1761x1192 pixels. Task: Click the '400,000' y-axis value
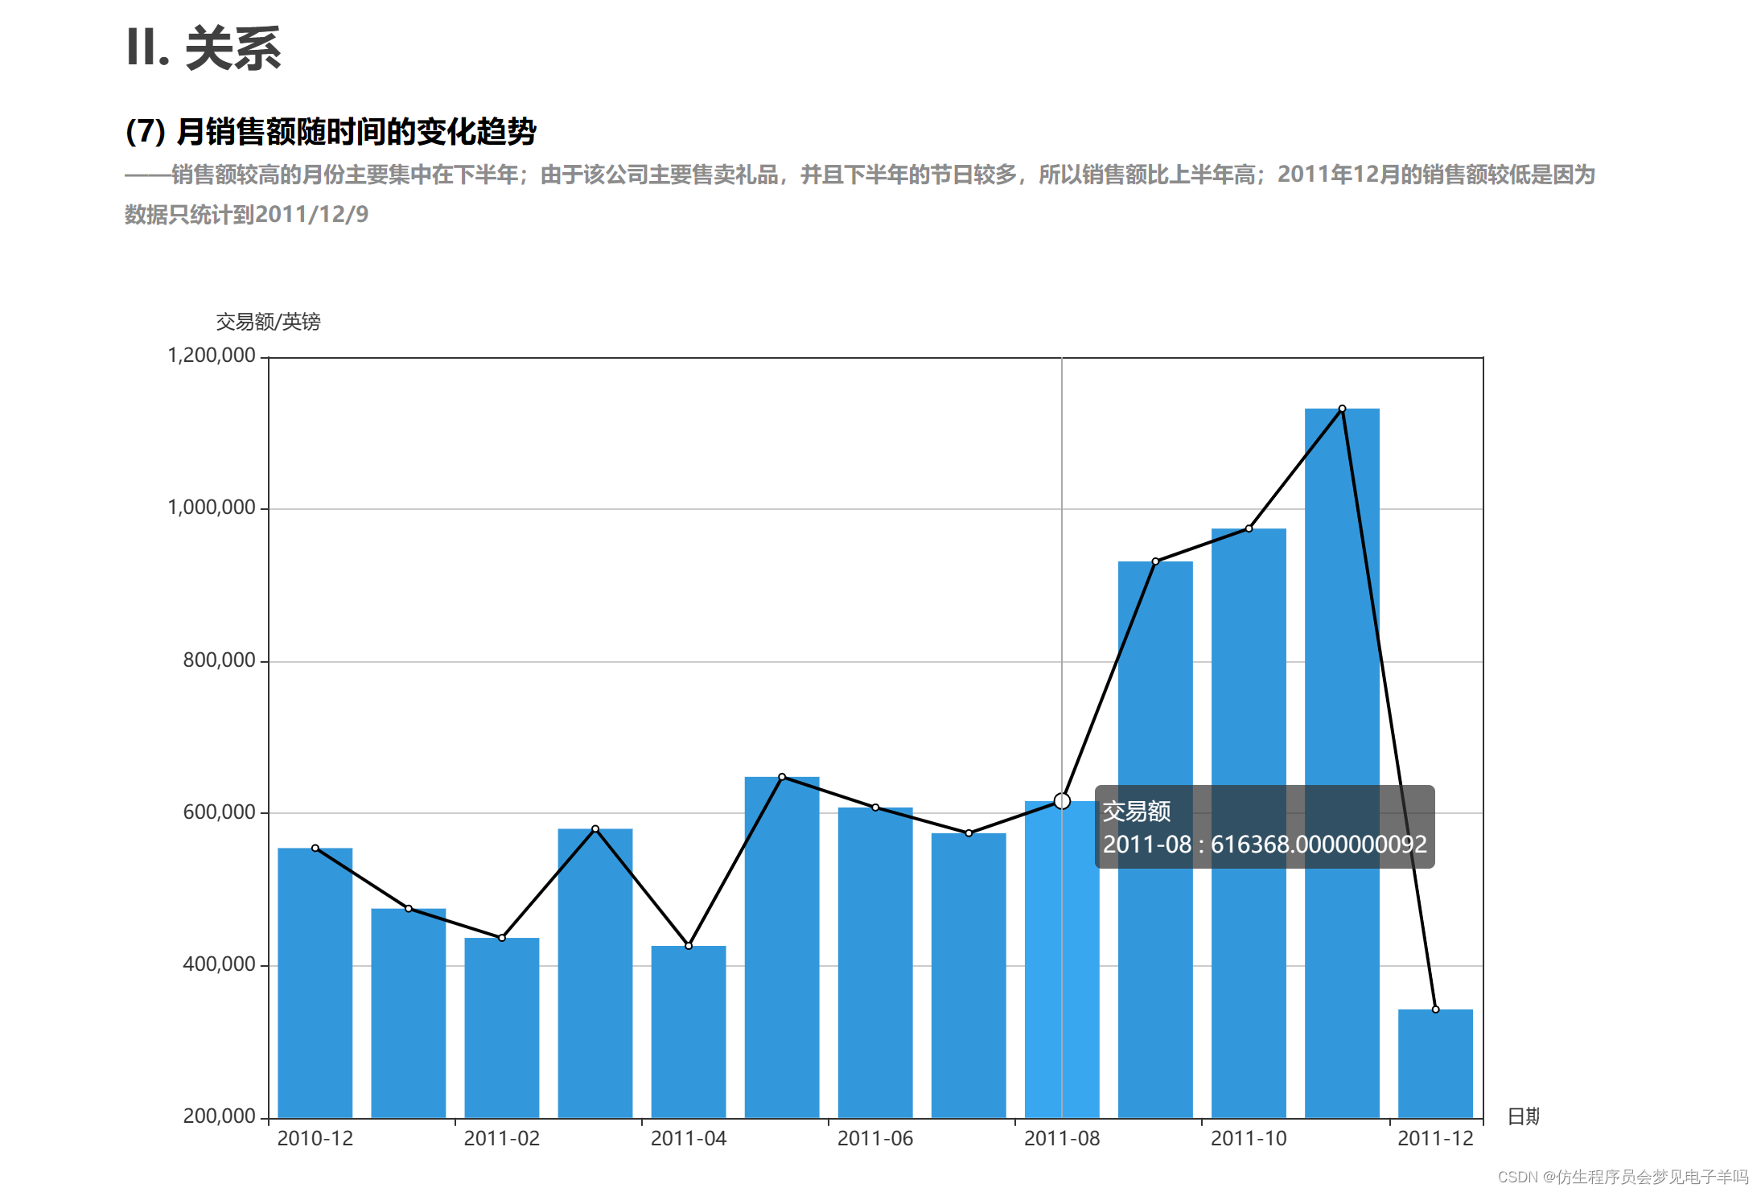[219, 964]
